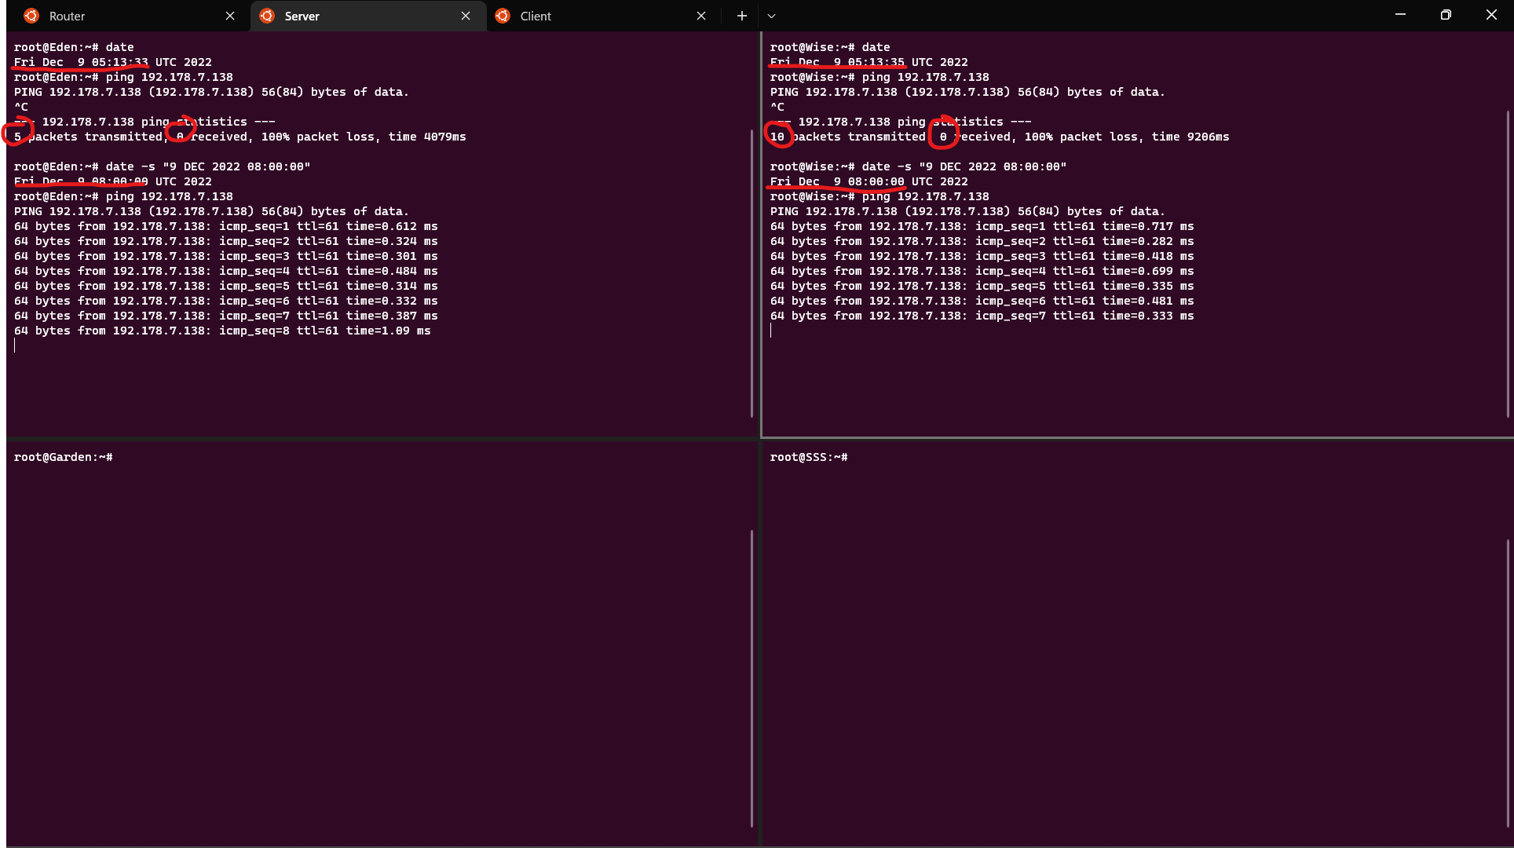Viewport: 1514px width, 848px height.
Task: Click the Ubuntu icon on the Router tab
Action: 31,16
